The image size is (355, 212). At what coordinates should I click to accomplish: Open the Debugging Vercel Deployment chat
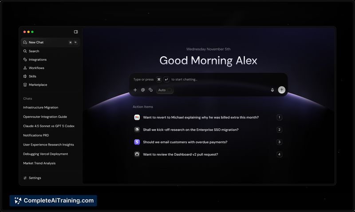tap(45, 154)
